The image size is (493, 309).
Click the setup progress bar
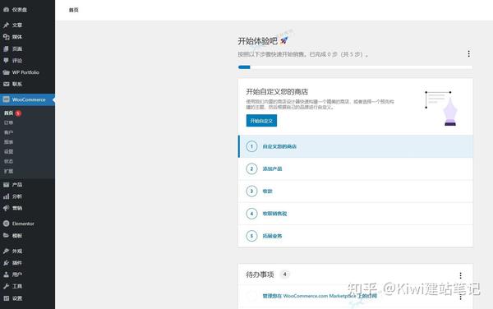coord(355,67)
